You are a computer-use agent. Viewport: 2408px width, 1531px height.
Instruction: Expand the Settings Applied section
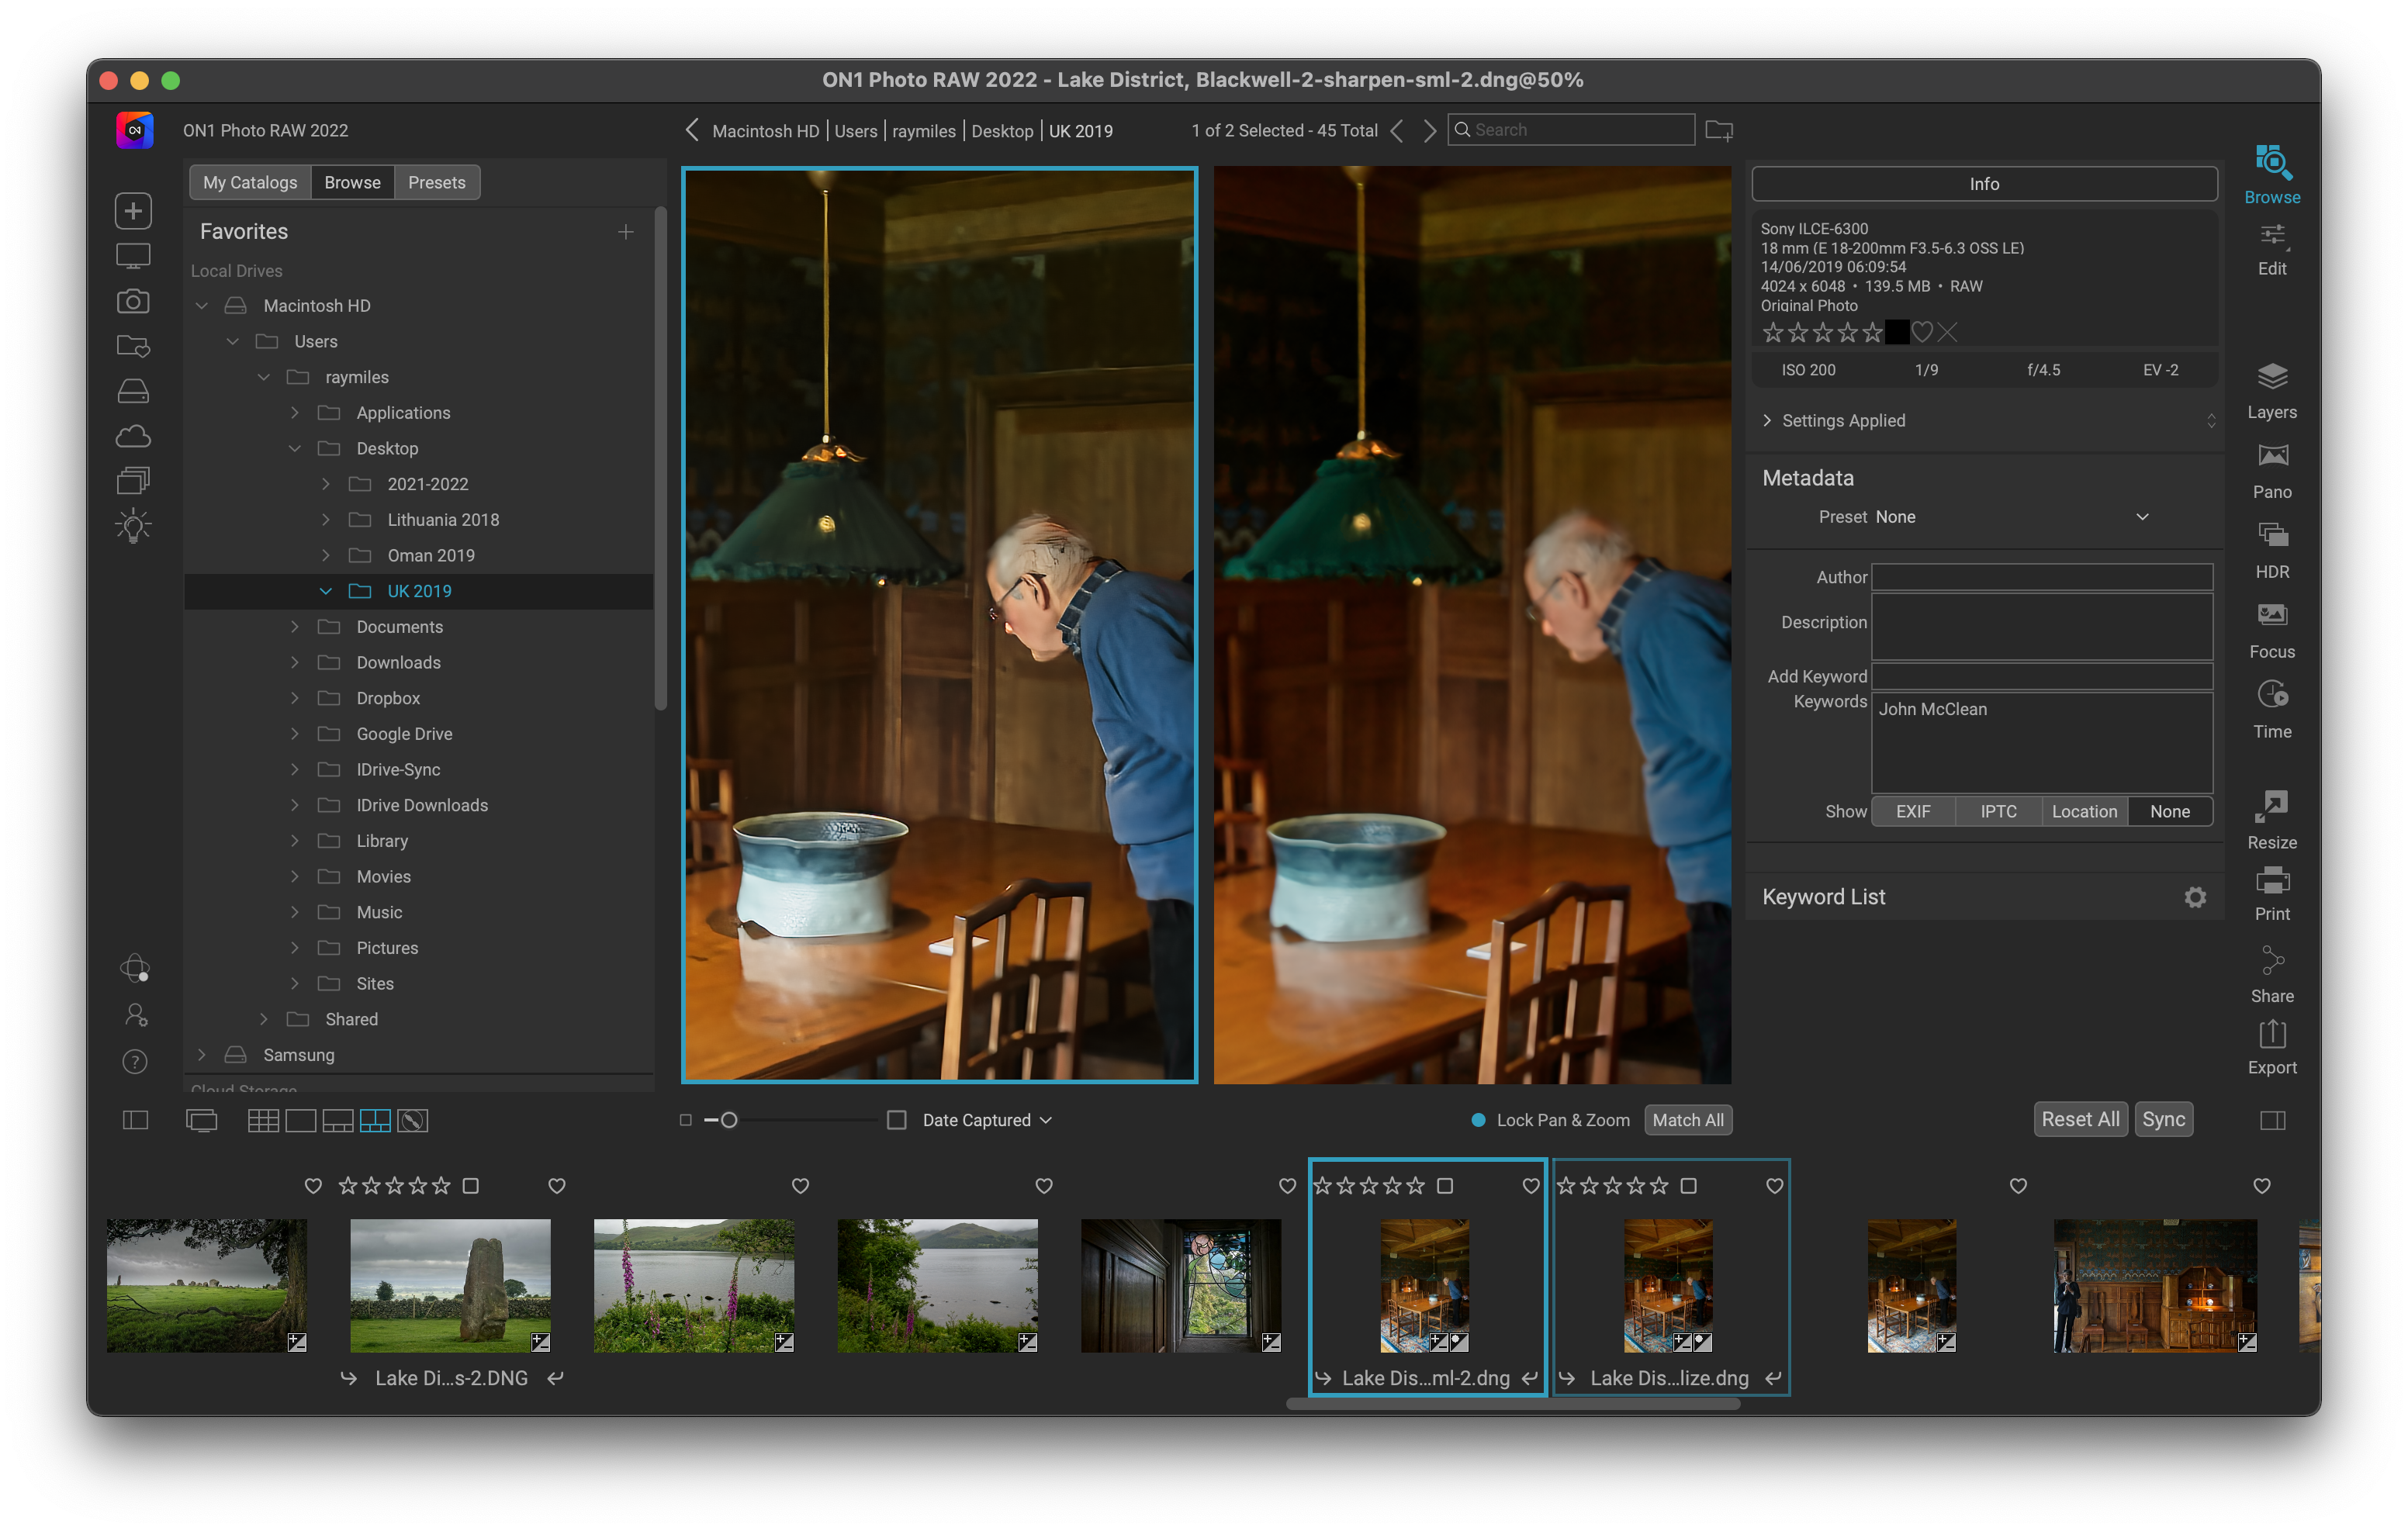[x=1767, y=420]
